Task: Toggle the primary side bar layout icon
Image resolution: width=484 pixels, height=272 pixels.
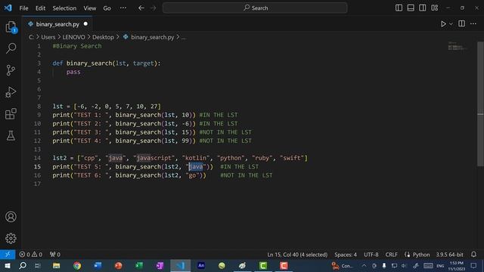Action: pos(399,8)
